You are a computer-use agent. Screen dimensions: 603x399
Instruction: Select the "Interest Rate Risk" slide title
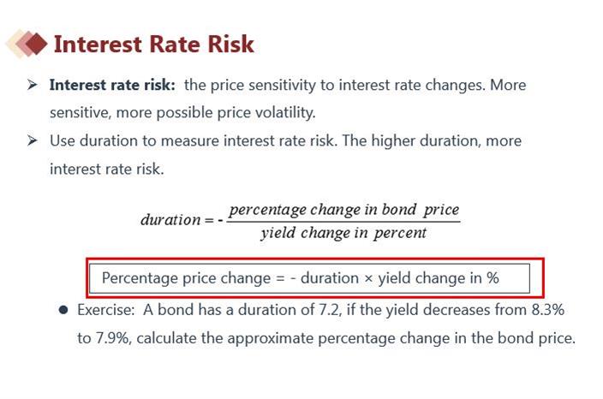(x=153, y=44)
